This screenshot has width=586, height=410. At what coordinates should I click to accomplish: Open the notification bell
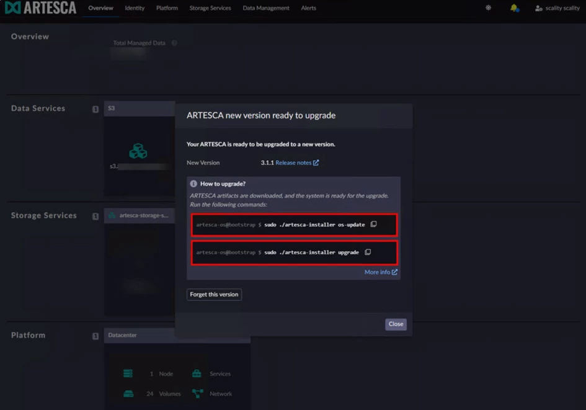[x=514, y=8]
